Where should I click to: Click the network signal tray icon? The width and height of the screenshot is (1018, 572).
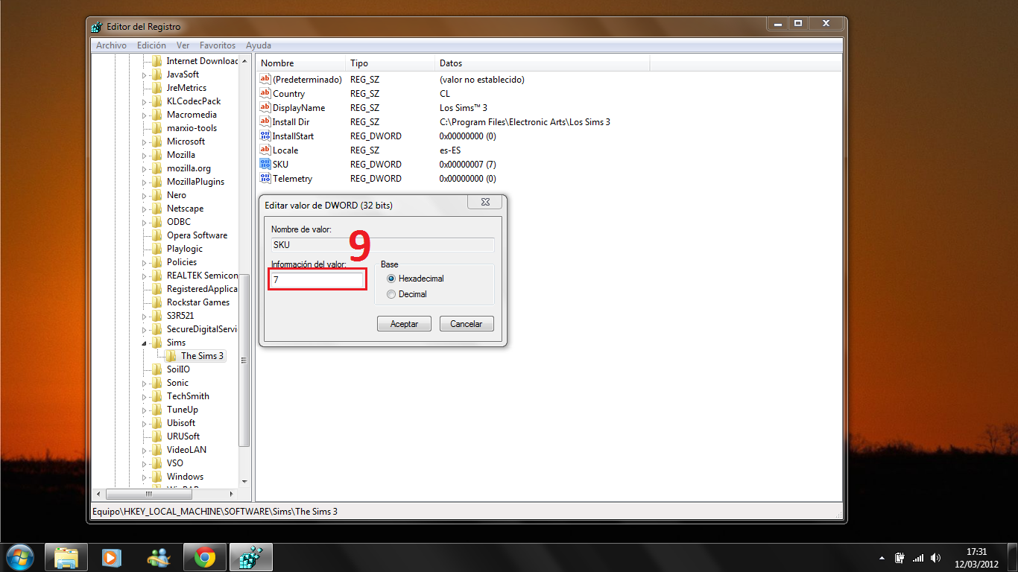[x=918, y=558]
